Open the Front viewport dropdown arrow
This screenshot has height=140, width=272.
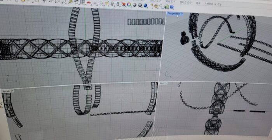pos(12,91)
